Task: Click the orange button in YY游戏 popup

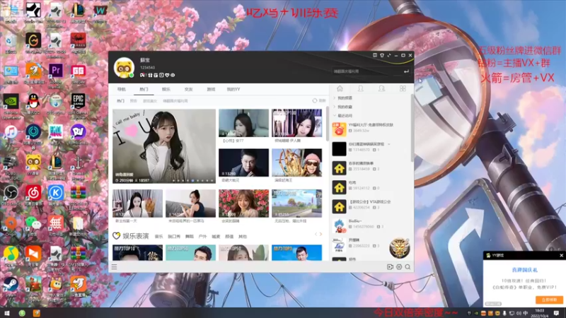Action: 549,300
